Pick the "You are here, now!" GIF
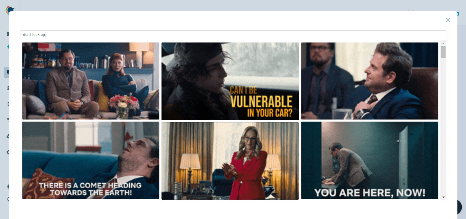Image resolution: width=466 pixels, height=219 pixels. click(370, 160)
